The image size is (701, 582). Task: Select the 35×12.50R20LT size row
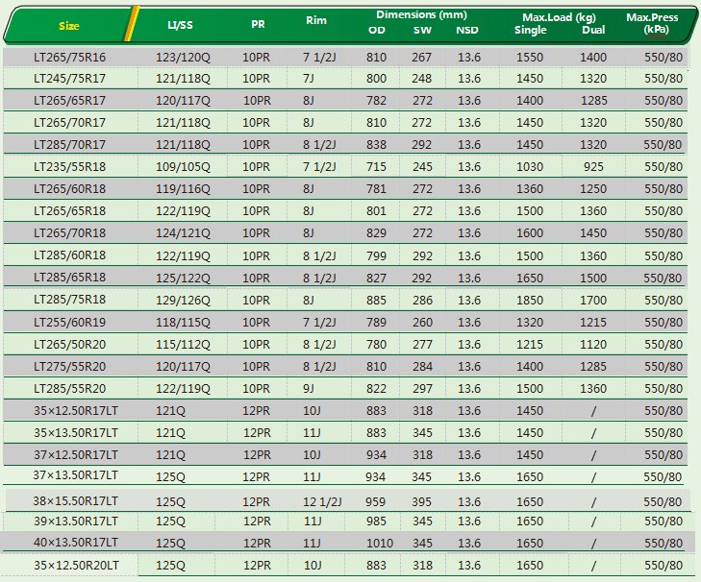click(75, 566)
